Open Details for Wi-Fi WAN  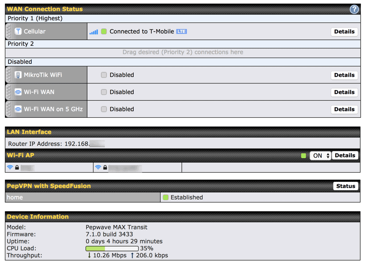[x=344, y=92]
